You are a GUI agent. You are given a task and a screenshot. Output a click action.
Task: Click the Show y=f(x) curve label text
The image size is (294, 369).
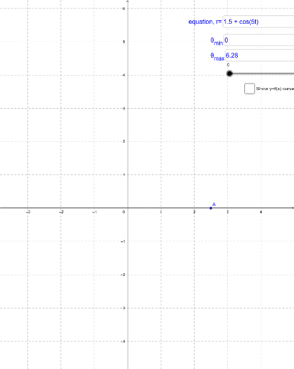click(275, 89)
